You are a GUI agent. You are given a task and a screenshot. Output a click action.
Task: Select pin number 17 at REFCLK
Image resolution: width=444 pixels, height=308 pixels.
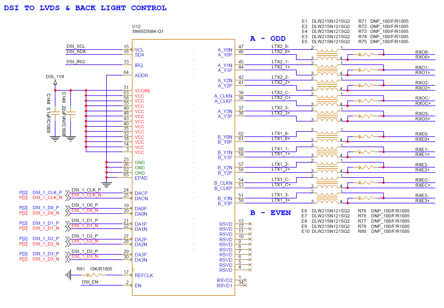pos(126,272)
